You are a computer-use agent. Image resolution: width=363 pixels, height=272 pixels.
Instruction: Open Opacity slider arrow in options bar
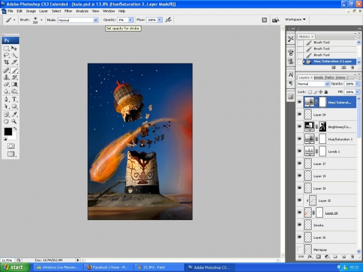tap(131, 20)
